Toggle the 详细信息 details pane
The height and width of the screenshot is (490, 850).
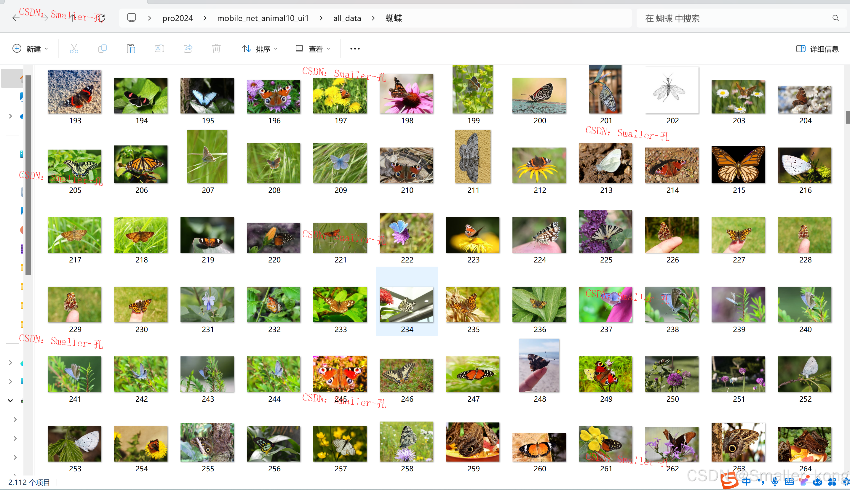click(x=817, y=49)
